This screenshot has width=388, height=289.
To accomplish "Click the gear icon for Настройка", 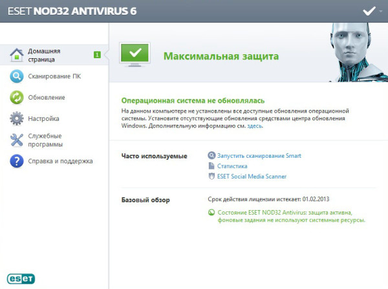I will pyautogui.click(x=17, y=119).
